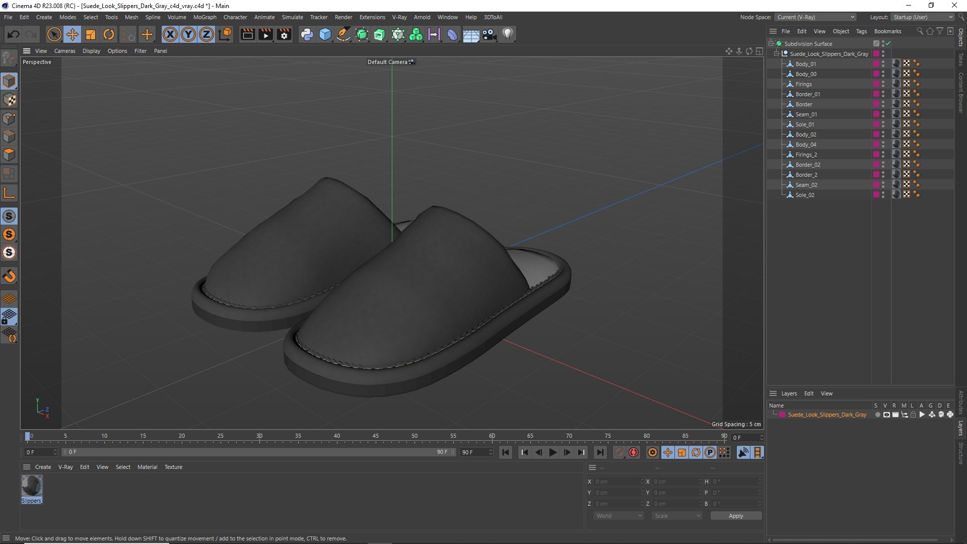
Task: Toggle the Subdivision Surface enable checkmark
Action: (888, 43)
